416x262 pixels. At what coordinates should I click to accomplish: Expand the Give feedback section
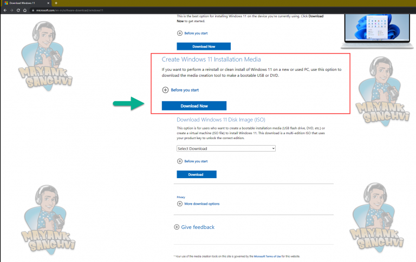[194, 227]
